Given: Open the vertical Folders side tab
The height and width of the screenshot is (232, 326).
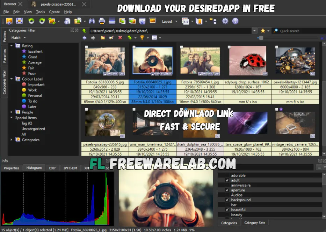Looking at the screenshot, I should [x=5, y=37].
